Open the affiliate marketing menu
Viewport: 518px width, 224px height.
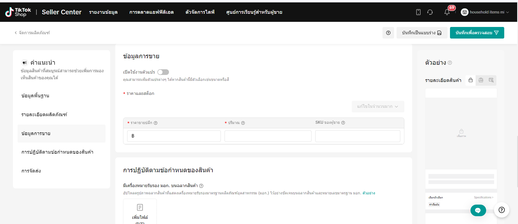151,12
